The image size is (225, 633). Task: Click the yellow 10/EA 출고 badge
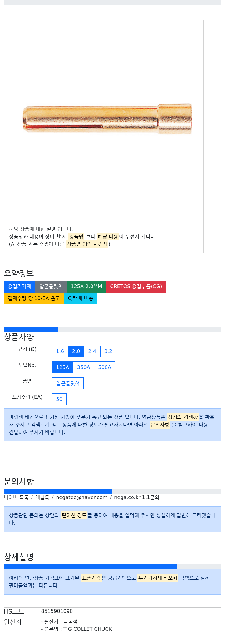[x=34, y=298]
